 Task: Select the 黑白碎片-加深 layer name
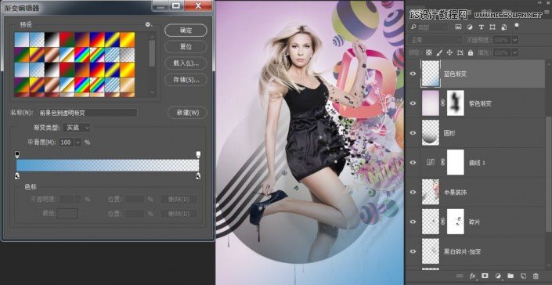coord(463,251)
